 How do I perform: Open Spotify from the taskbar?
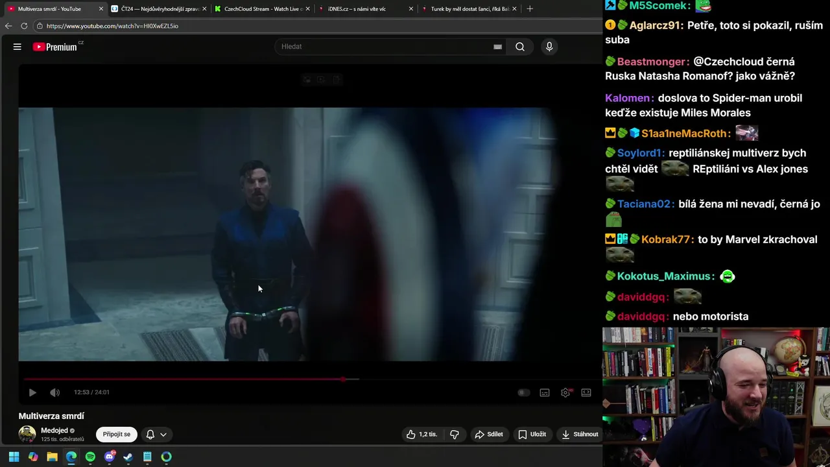[90, 457]
